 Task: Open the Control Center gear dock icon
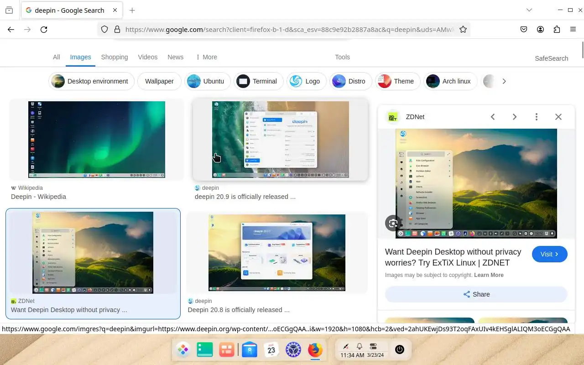(x=293, y=350)
